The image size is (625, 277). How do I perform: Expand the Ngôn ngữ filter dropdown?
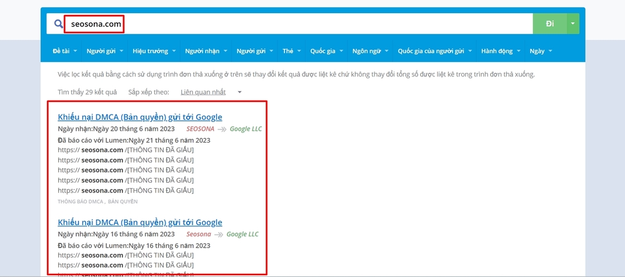370,51
